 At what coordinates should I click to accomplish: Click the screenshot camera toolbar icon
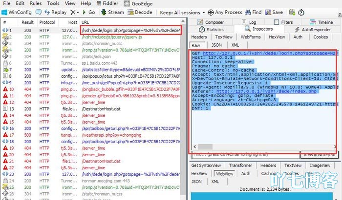tap(292, 12)
